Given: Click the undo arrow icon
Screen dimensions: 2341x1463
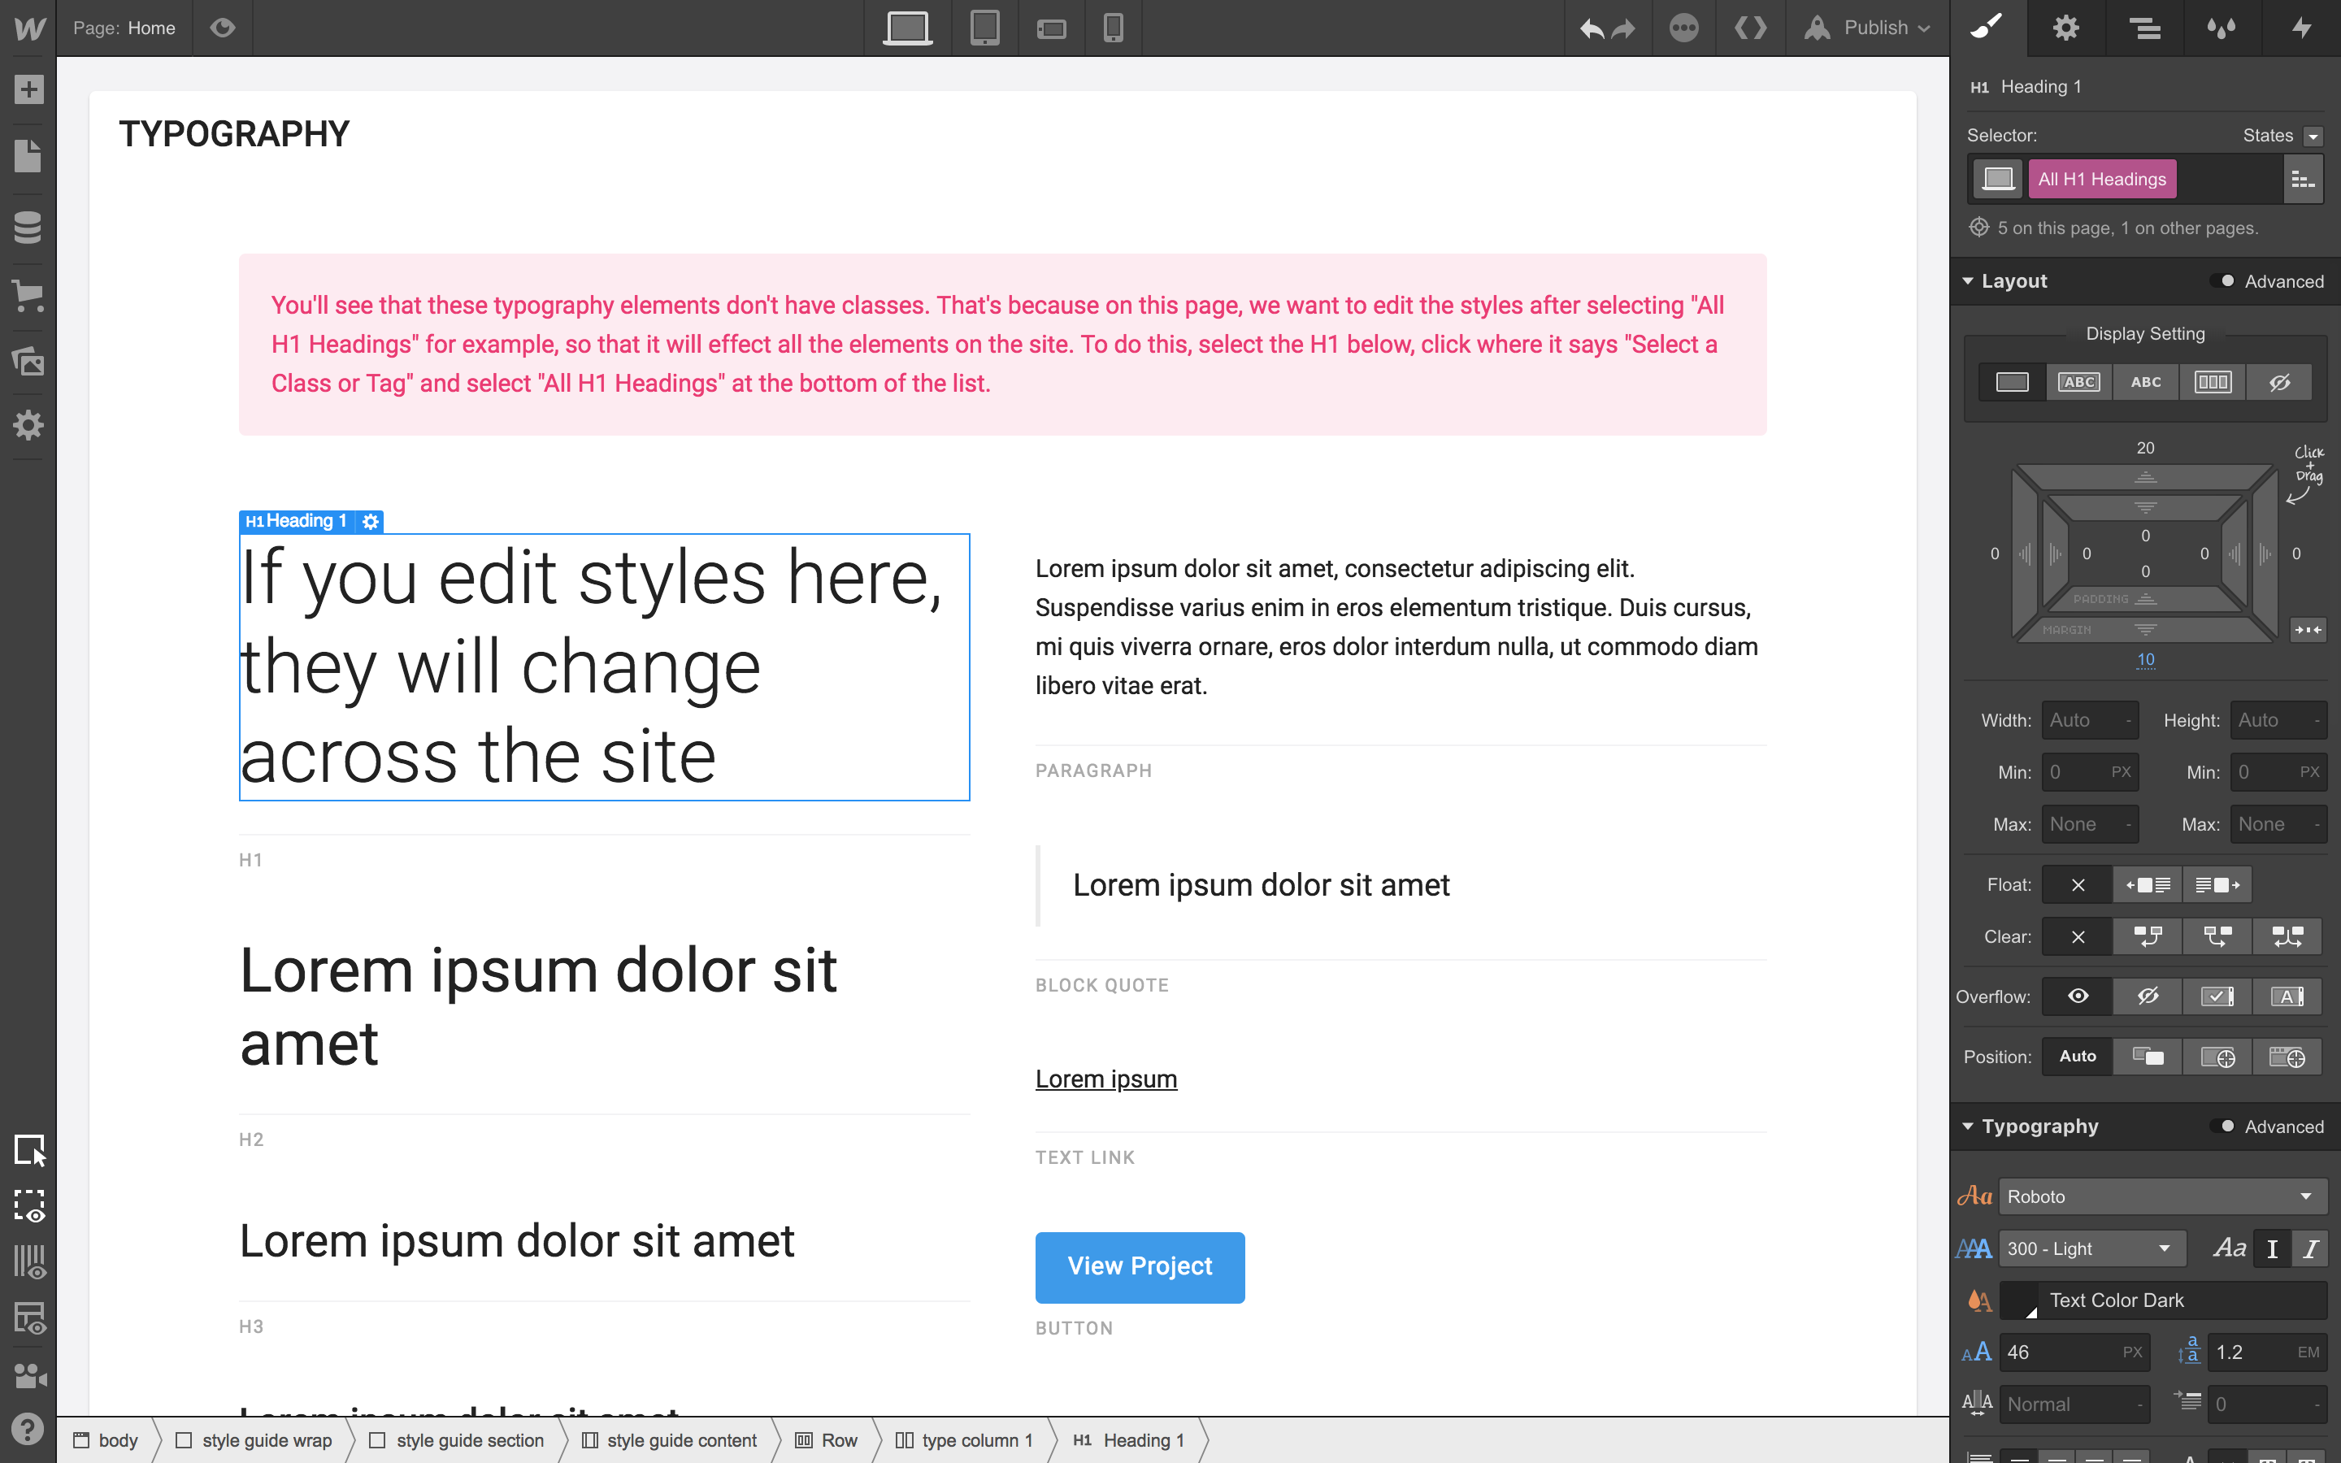Looking at the screenshot, I should click(x=1591, y=27).
